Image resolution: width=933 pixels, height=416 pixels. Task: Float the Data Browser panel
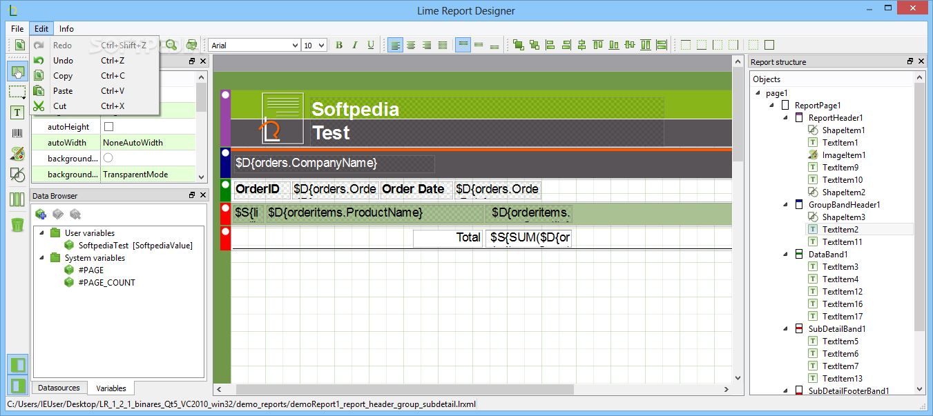coord(192,195)
